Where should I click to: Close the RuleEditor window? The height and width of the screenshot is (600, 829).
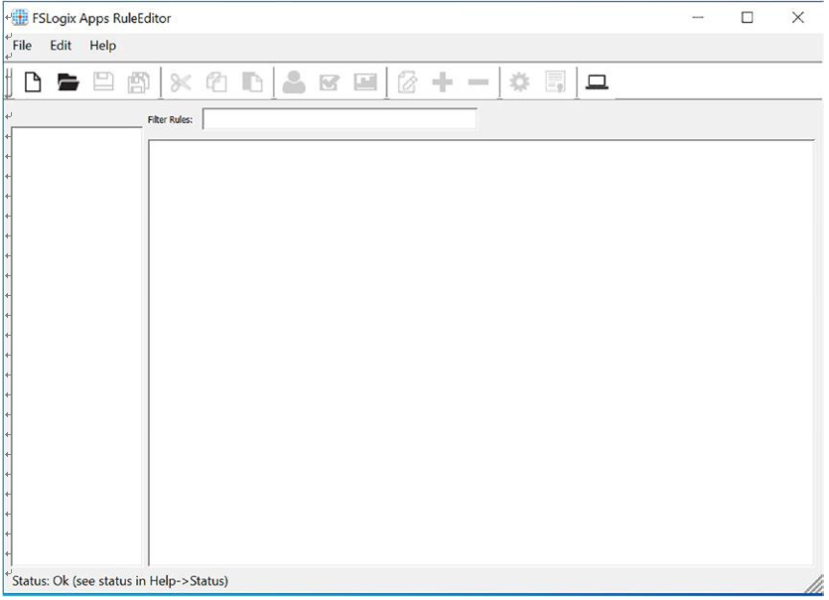tap(798, 18)
